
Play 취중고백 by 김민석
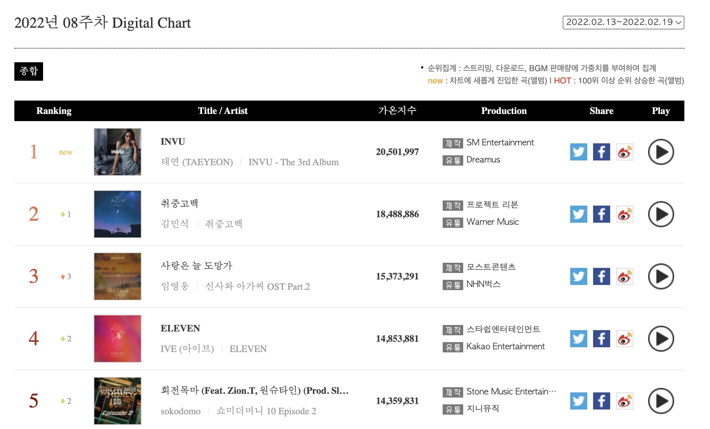click(x=661, y=214)
